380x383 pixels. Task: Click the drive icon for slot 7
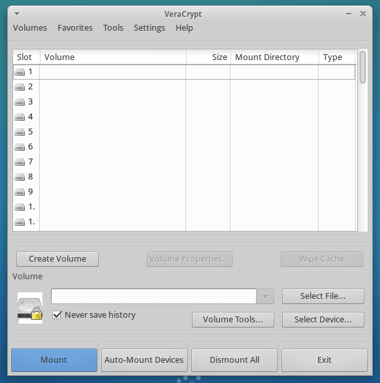20,162
